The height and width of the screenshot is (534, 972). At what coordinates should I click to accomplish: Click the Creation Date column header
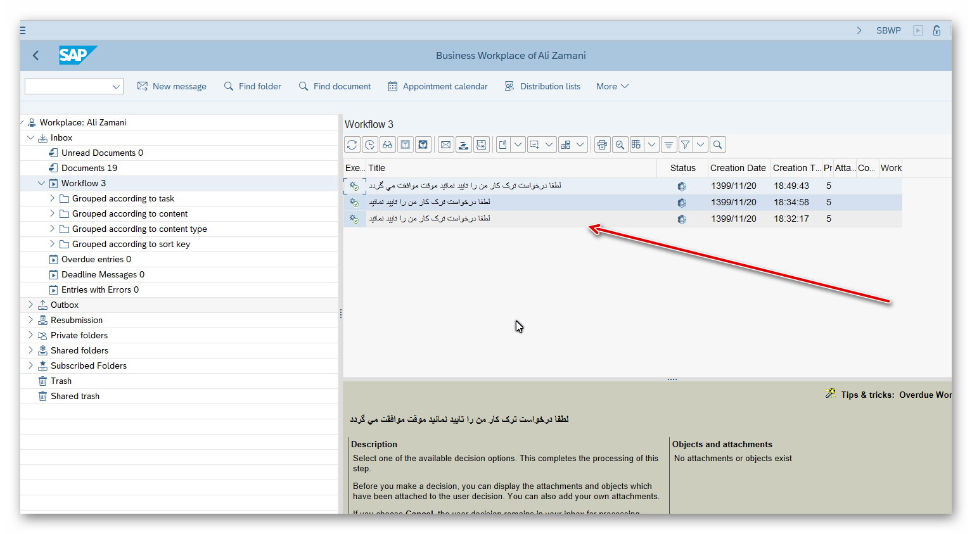(738, 168)
